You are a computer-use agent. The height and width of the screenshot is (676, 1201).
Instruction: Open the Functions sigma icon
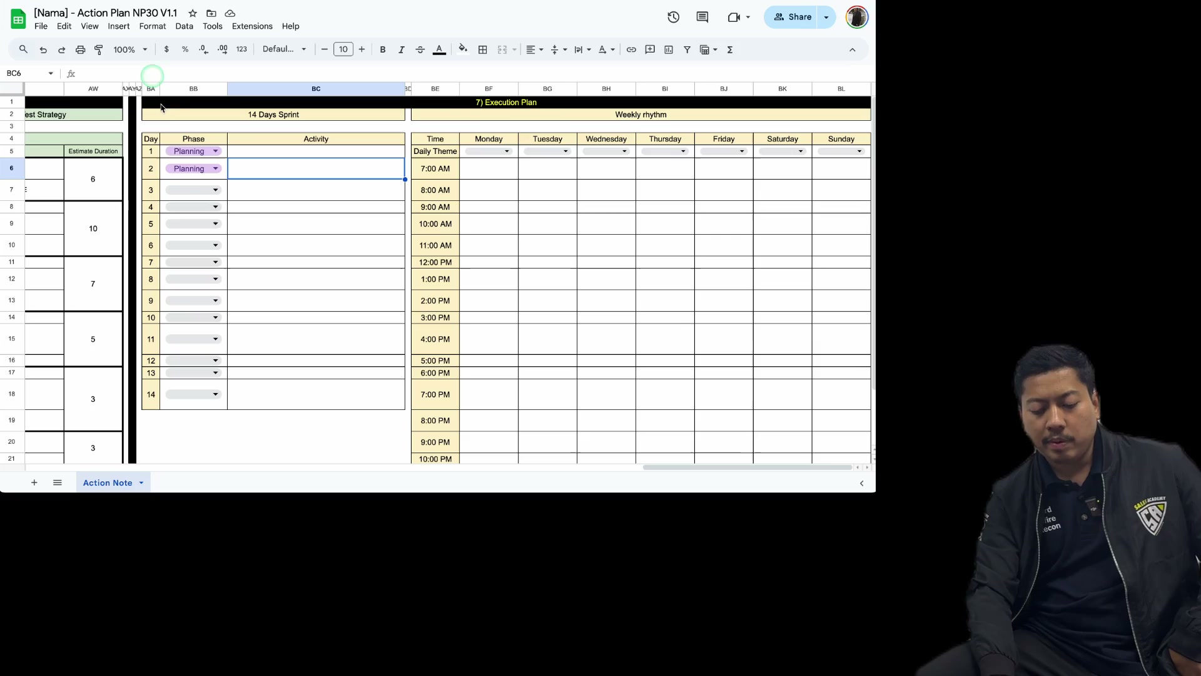coord(730,49)
